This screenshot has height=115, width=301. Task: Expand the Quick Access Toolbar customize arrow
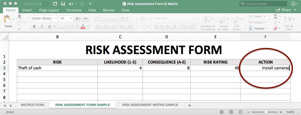click(x=90, y=4)
